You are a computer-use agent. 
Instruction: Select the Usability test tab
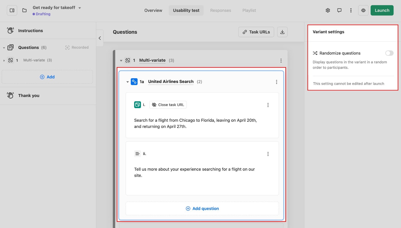[x=186, y=11]
